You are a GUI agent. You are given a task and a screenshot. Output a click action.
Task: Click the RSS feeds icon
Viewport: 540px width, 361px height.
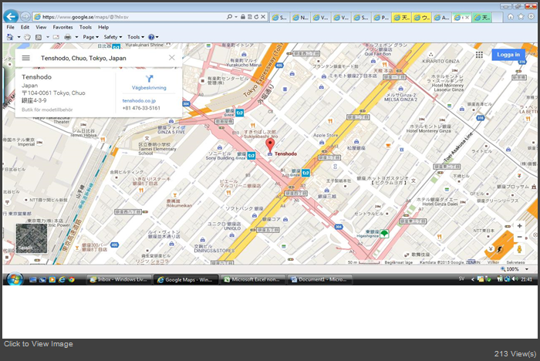pyautogui.click(x=39, y=37)
